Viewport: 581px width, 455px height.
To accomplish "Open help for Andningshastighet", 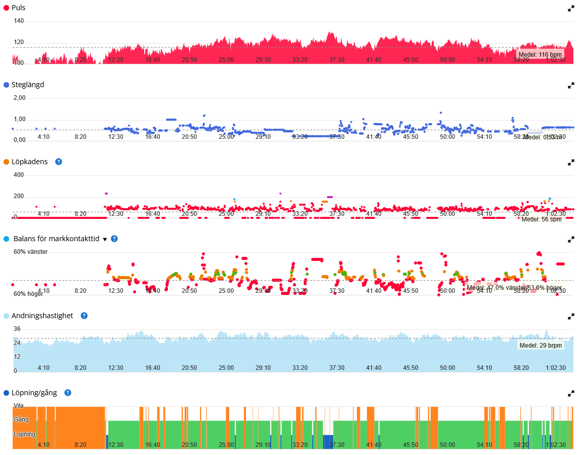I will pos(84,316).
